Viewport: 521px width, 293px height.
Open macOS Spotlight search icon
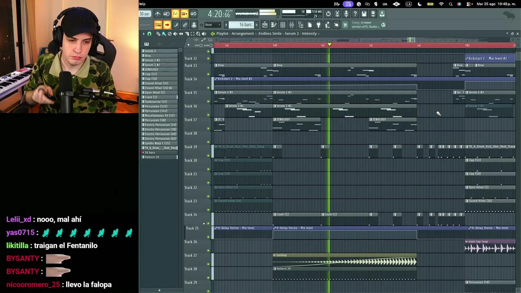click(451, 4)
